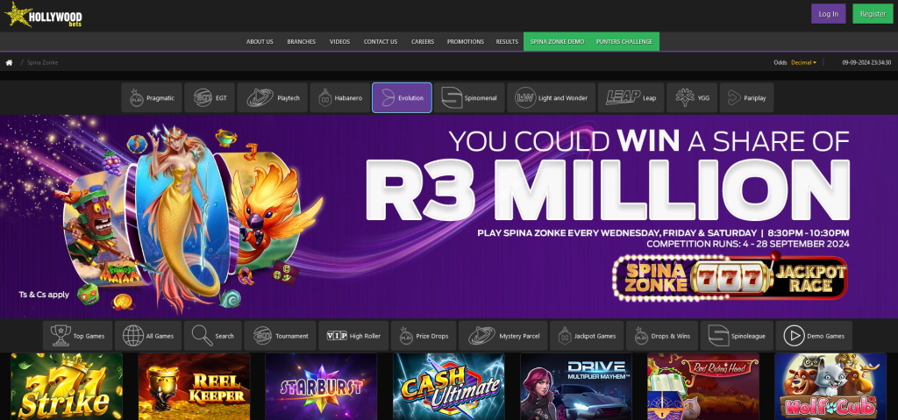
Task: Expand the Decimal odds dropdown
Action: pos(803,62)
